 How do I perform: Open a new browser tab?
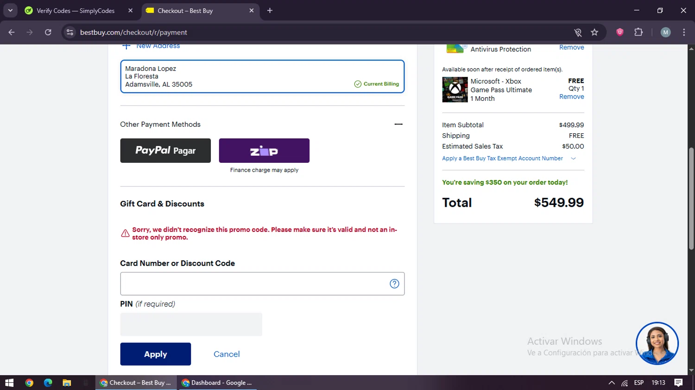[270, 10]
